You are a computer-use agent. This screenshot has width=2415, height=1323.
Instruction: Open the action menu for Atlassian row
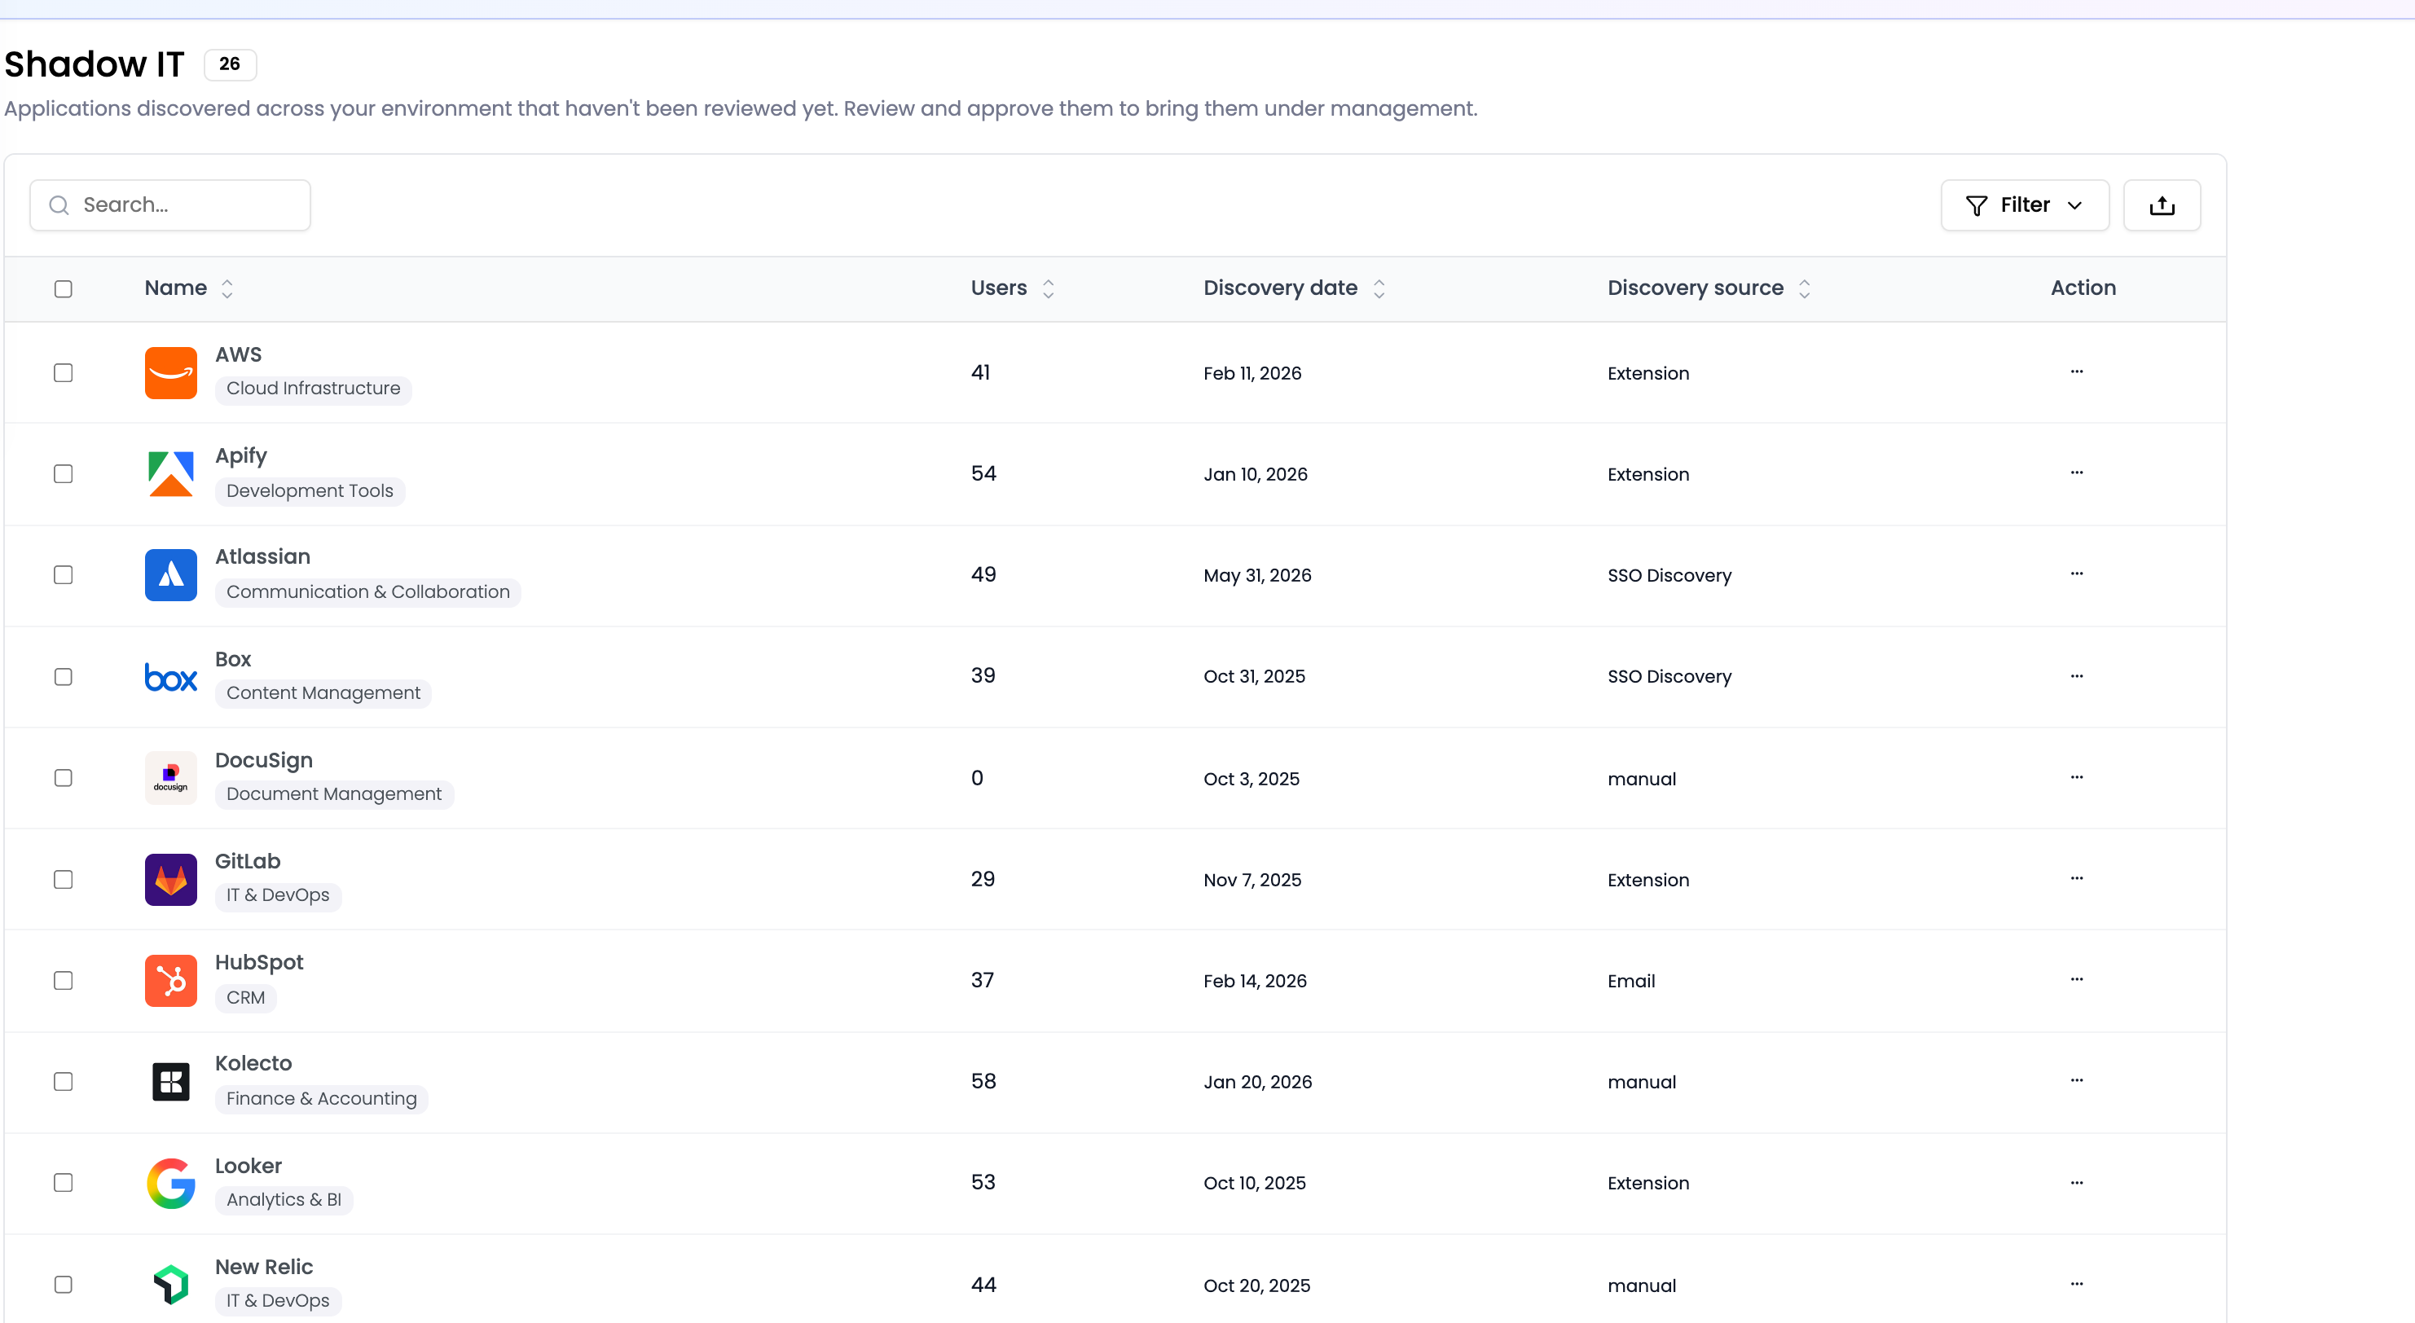click(x=2077, y=574)
